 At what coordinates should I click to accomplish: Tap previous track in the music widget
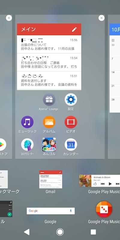(102, 184)
